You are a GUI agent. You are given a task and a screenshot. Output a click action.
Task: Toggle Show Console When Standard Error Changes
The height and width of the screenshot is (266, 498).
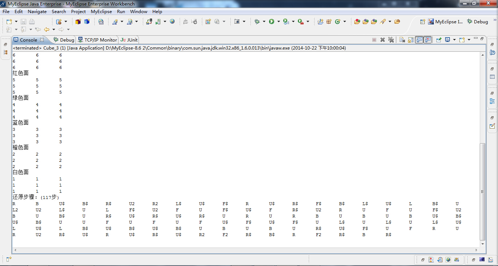[428, 40]
